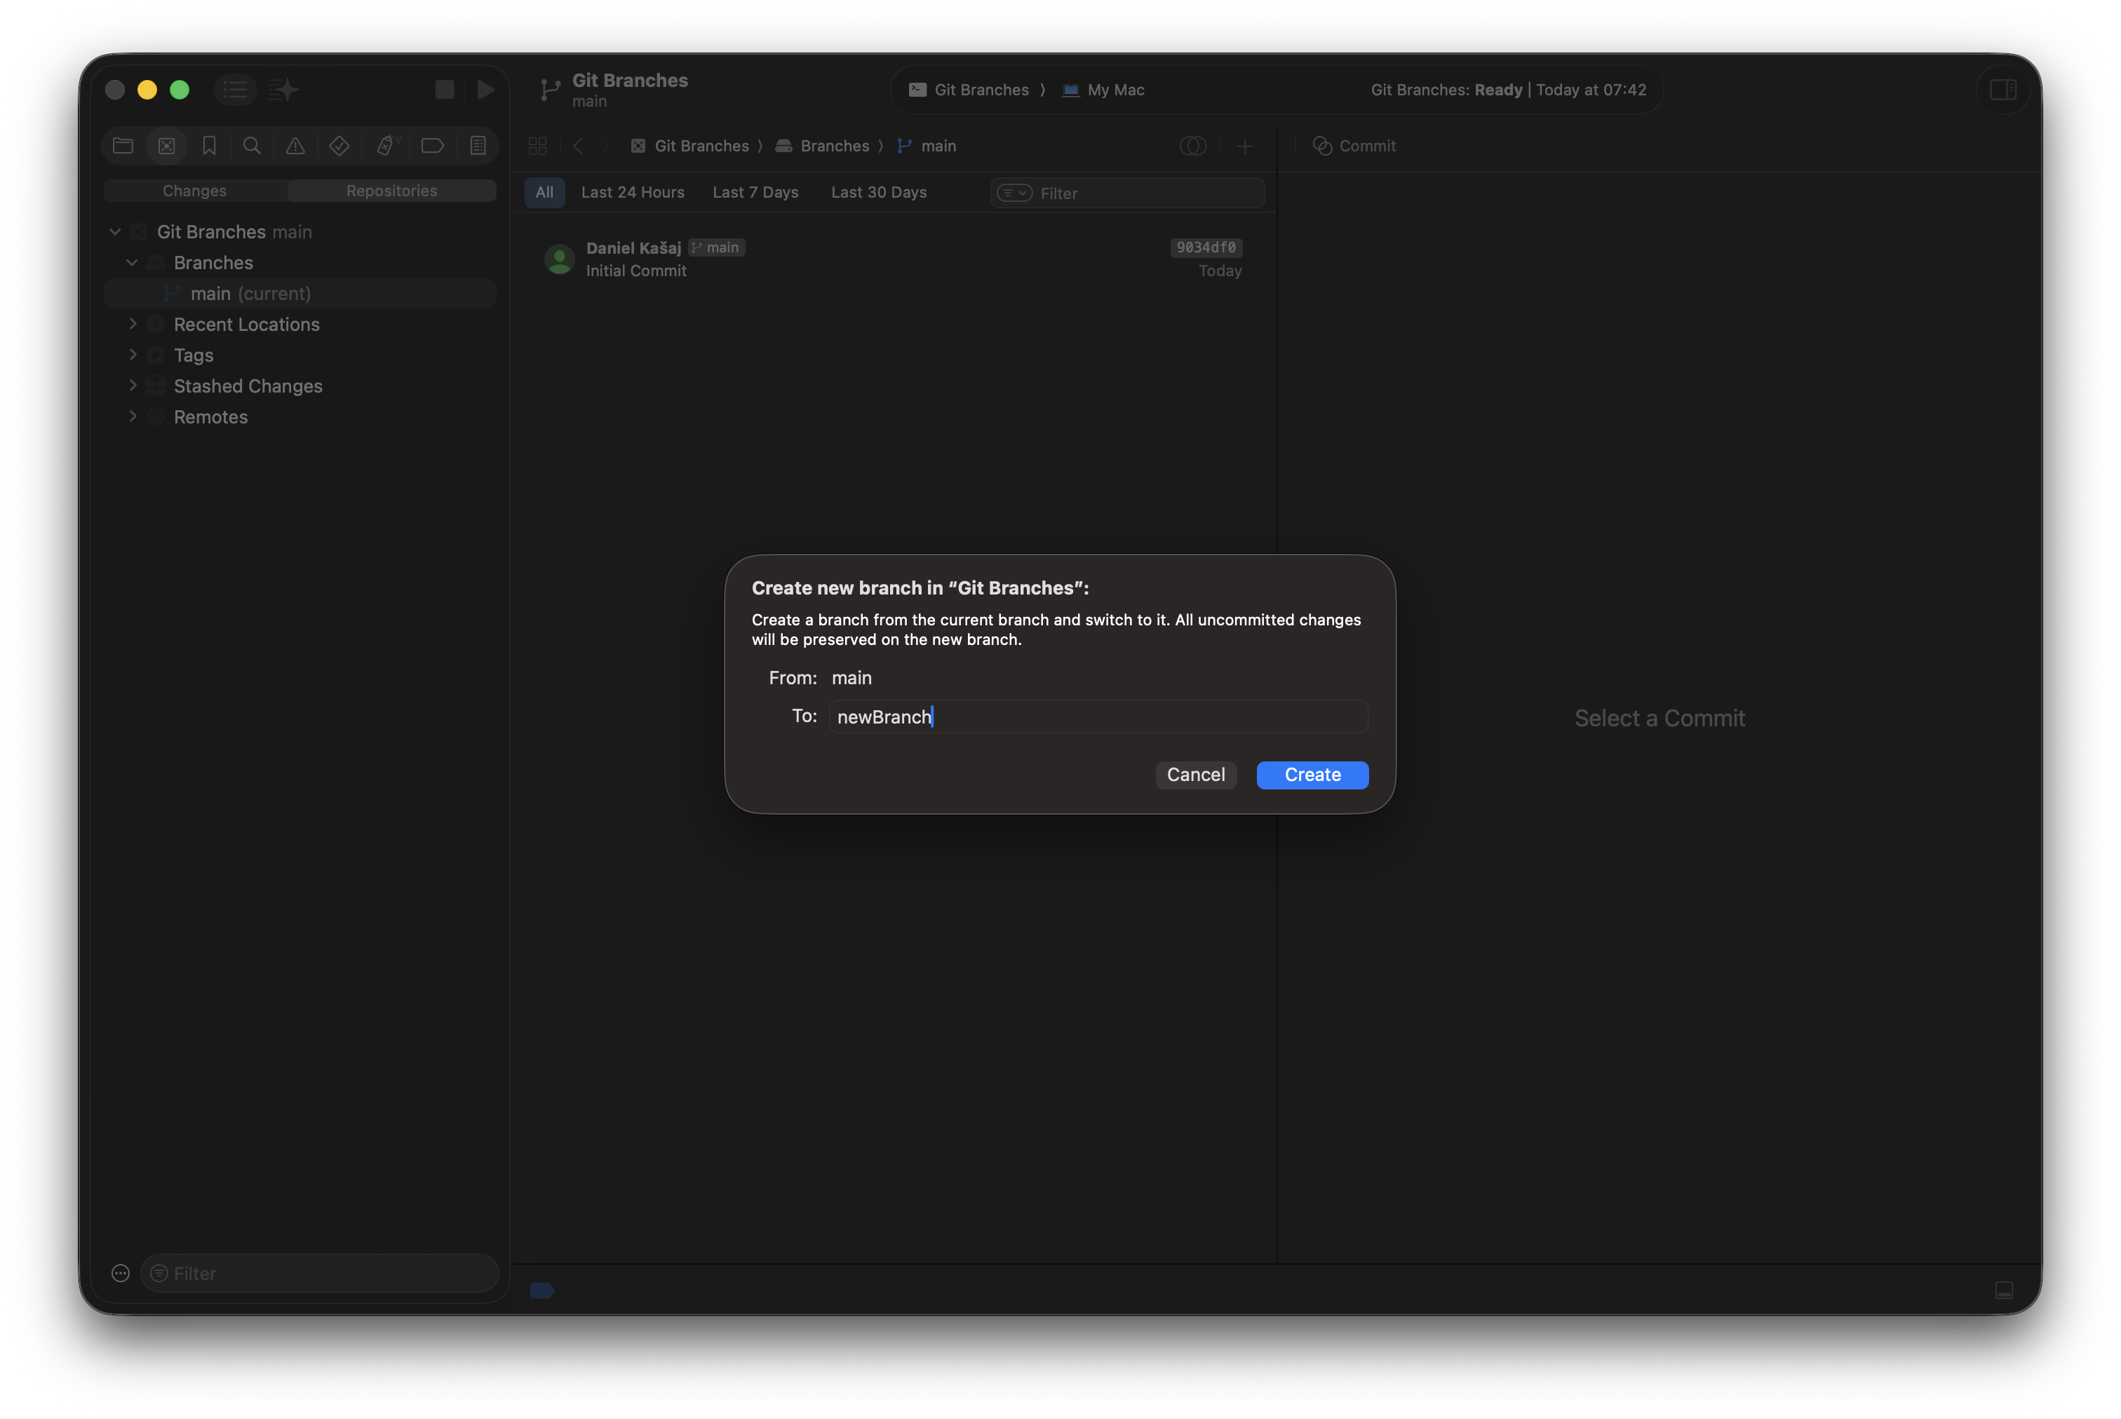Screen dimensions: 2121x1419
Task: Collapse the Branches section
Action: point(132,262)
